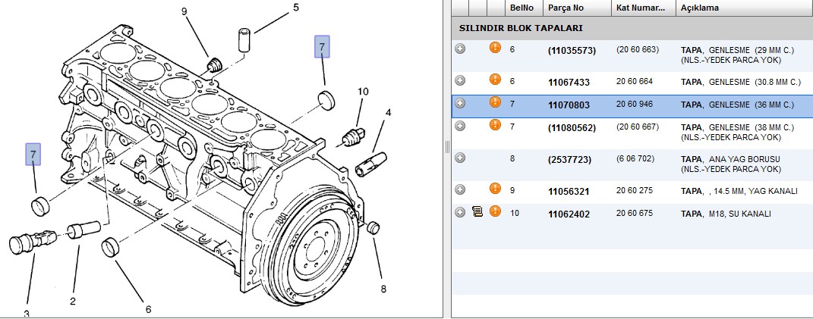Click callout number 5 in the diagram
Image resolution: width=813 pixels, height=319 pixels.
[296, 8]
